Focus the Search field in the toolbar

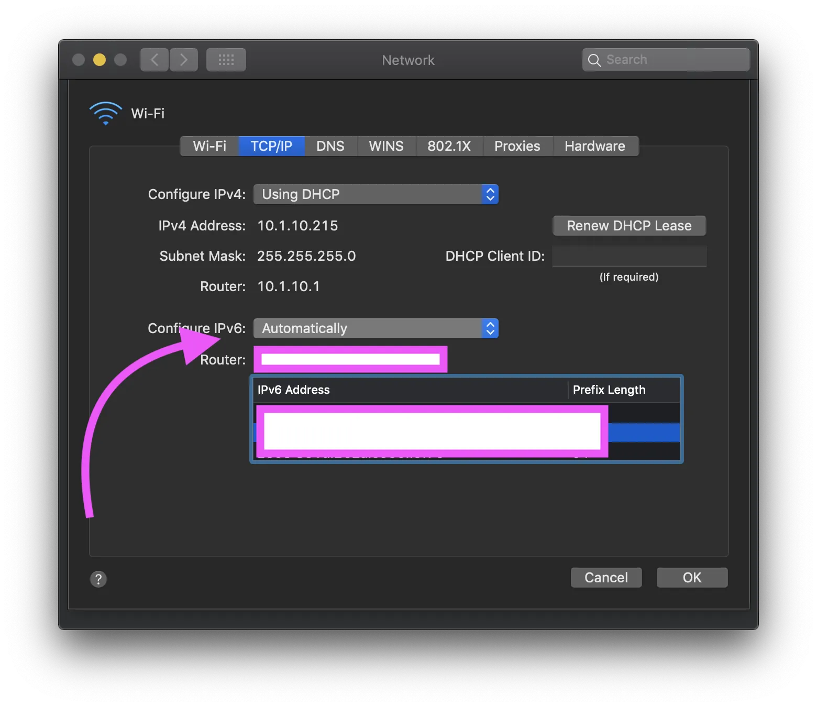point(666,60)
